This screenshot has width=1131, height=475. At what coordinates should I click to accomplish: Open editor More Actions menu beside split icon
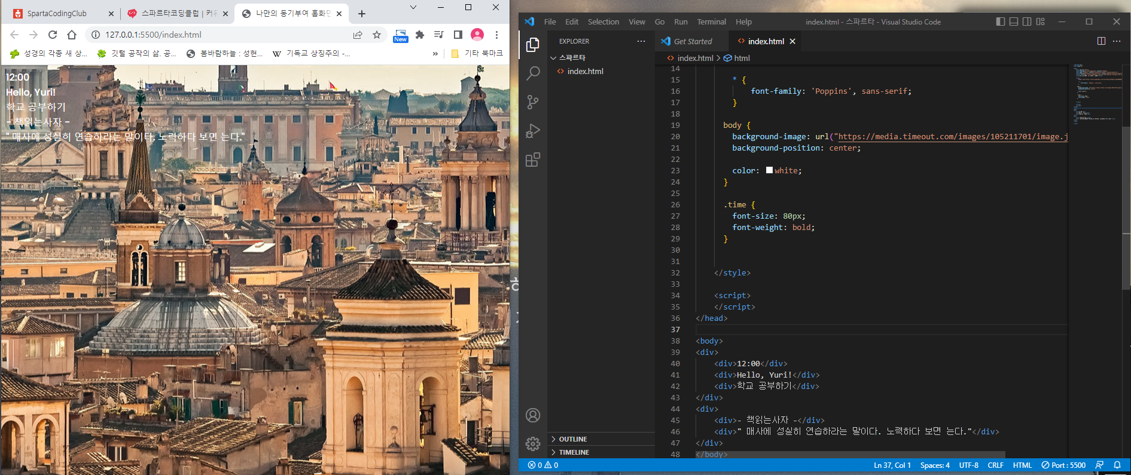[x=1116, y=41]
